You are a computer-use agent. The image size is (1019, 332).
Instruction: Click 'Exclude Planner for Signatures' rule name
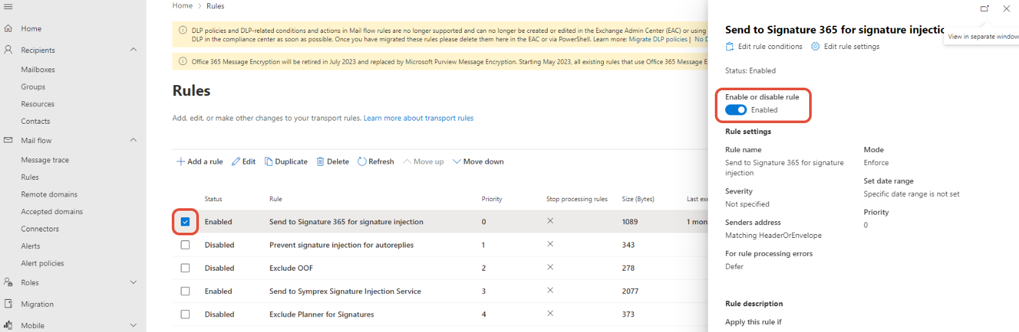(322, 315)
